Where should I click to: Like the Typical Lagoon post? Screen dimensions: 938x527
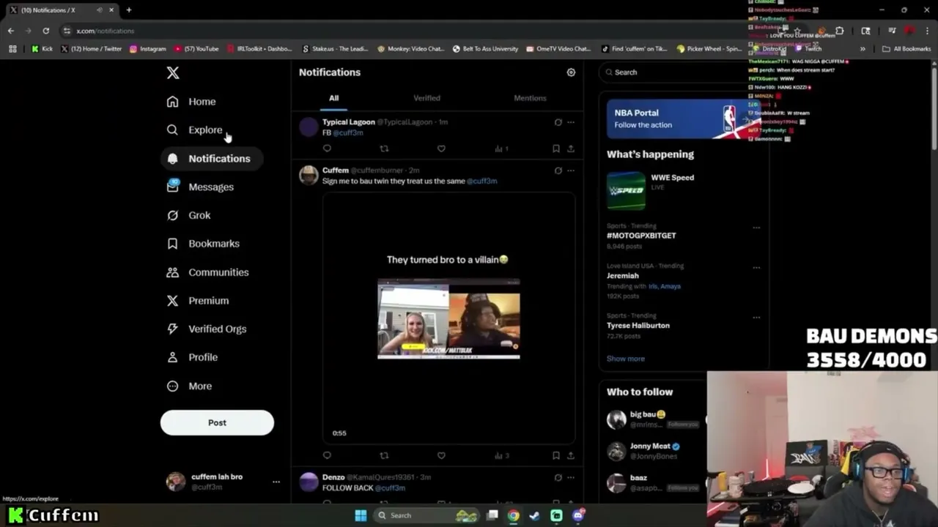tap(441, 149)
